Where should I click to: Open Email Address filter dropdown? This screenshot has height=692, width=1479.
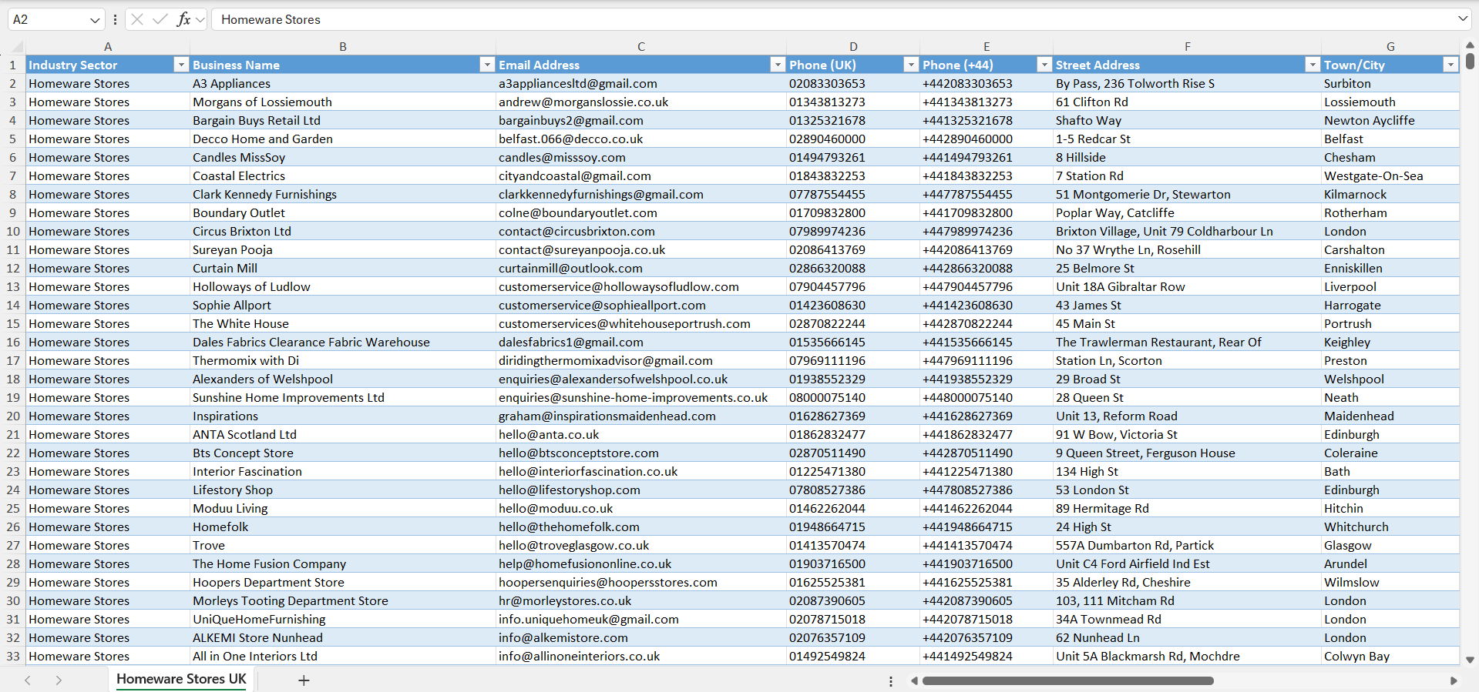[778, 65]
